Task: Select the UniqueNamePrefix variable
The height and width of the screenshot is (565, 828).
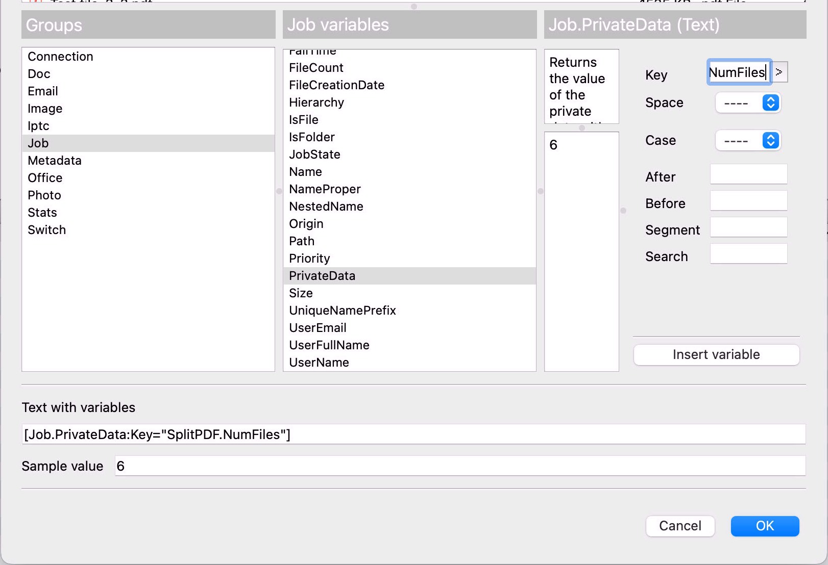Action: 343,310
